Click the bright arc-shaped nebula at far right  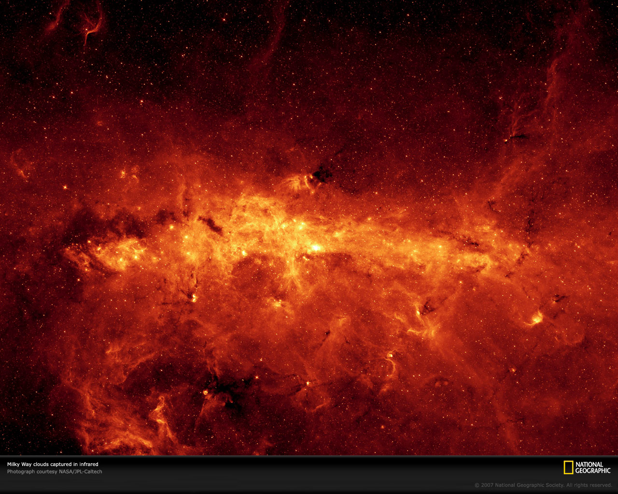click(536, 318)
